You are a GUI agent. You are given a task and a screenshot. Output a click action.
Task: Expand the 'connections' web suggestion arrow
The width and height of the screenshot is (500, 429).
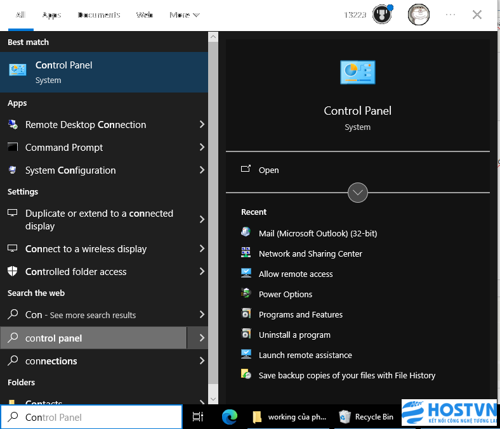coord(202,361)
